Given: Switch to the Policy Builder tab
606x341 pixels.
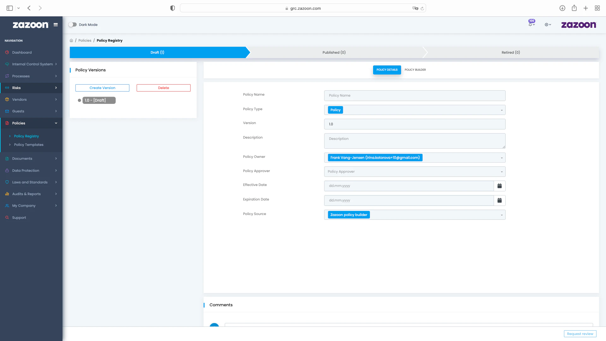Looking at the screenshot, I should 415,70.
